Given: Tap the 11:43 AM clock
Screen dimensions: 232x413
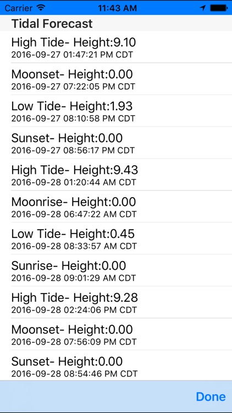Looking at the screenshot, I should (117, 8).
